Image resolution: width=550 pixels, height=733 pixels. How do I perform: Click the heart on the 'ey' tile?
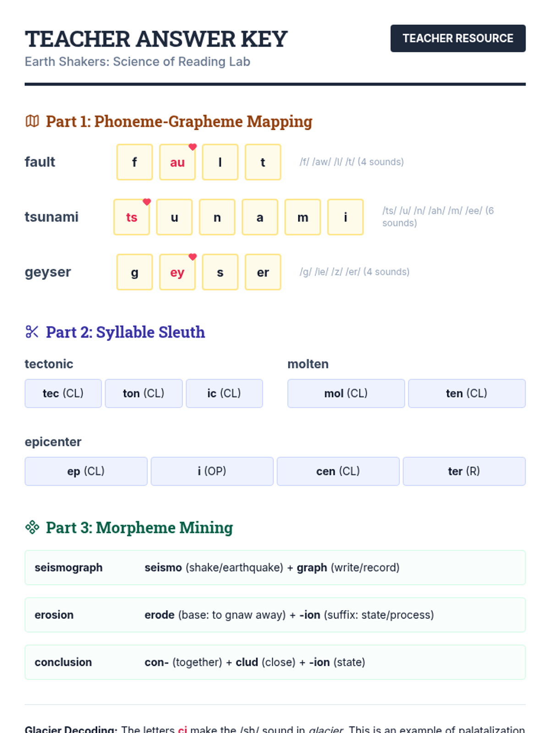pyautogui.click(x=192, y=257)
